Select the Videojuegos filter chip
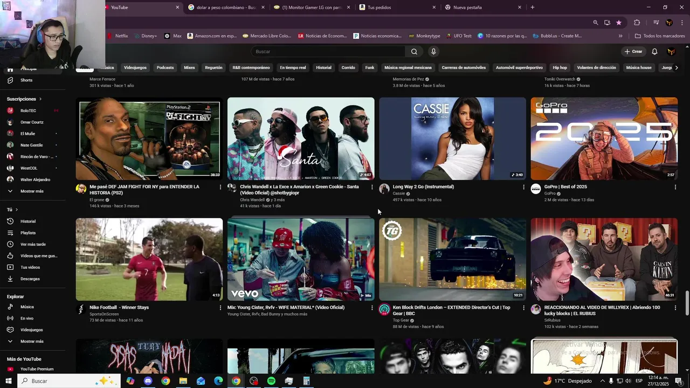The height and width of the screenshot is (388, 690). pos(135,68)
